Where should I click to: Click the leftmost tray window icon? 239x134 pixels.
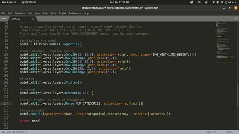point(192,2)
